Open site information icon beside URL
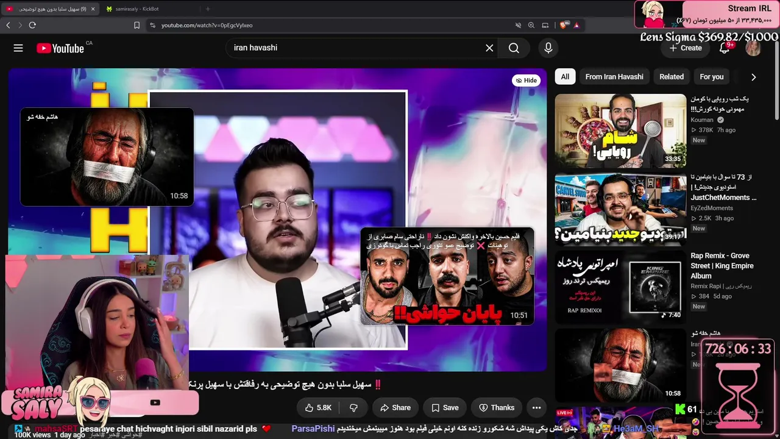 (152, 25)
